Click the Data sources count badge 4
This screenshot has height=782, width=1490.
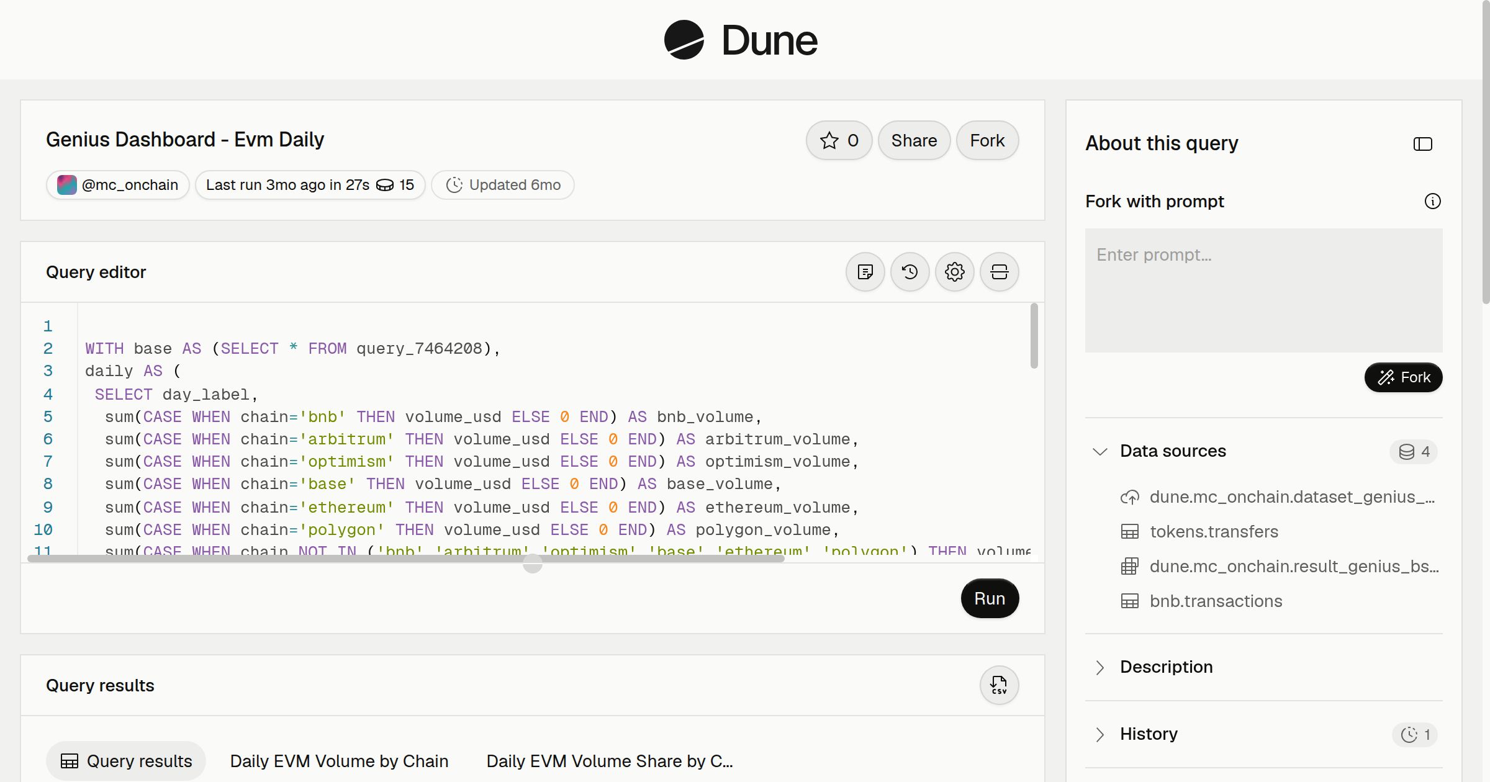[1414, 451]
